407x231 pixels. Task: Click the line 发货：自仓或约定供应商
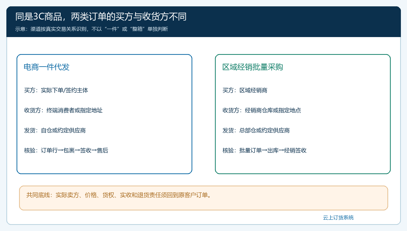[x=55, y=130]
